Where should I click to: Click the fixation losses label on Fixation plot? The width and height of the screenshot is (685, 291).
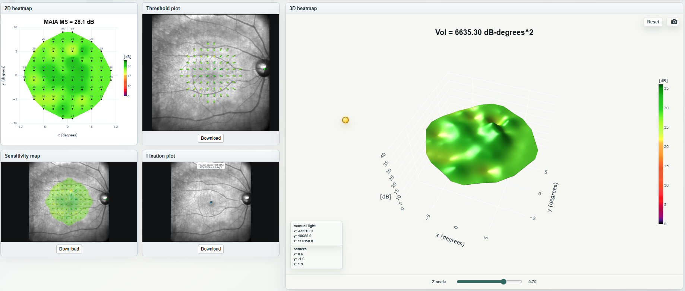coord(211,166)
